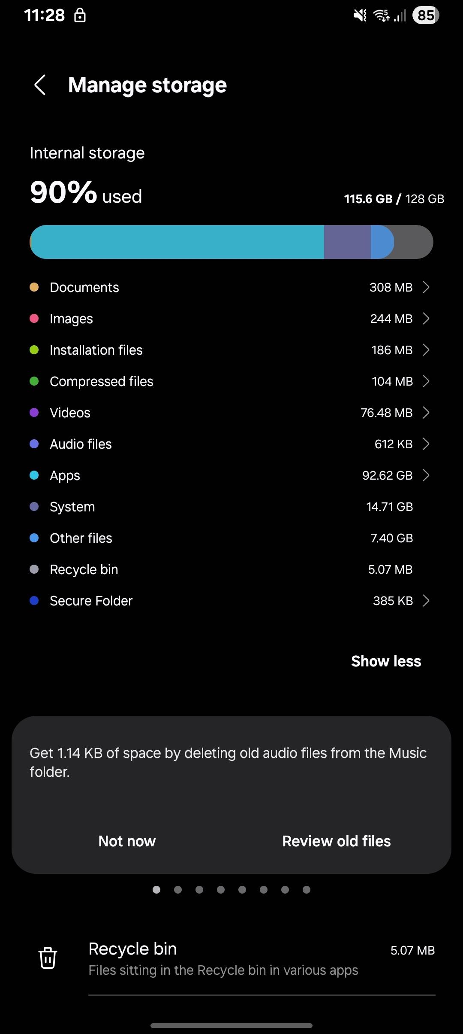Tap the internal storage usage bar

pyautogui.click(x=231, y=242)
